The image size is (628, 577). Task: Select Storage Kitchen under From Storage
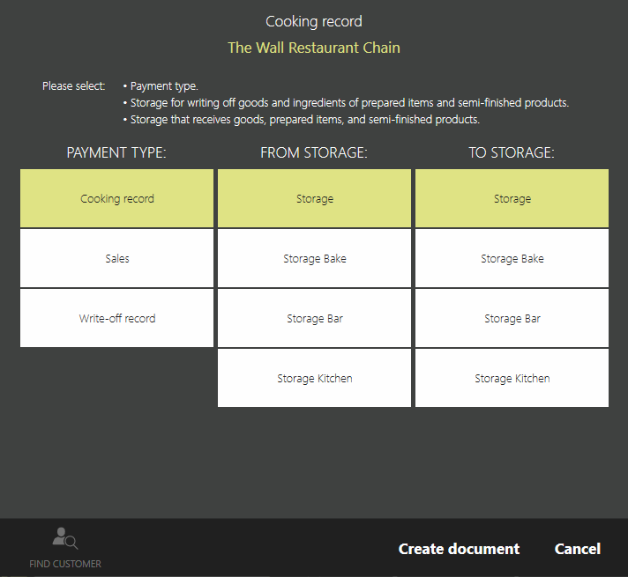tap(314, 379)
